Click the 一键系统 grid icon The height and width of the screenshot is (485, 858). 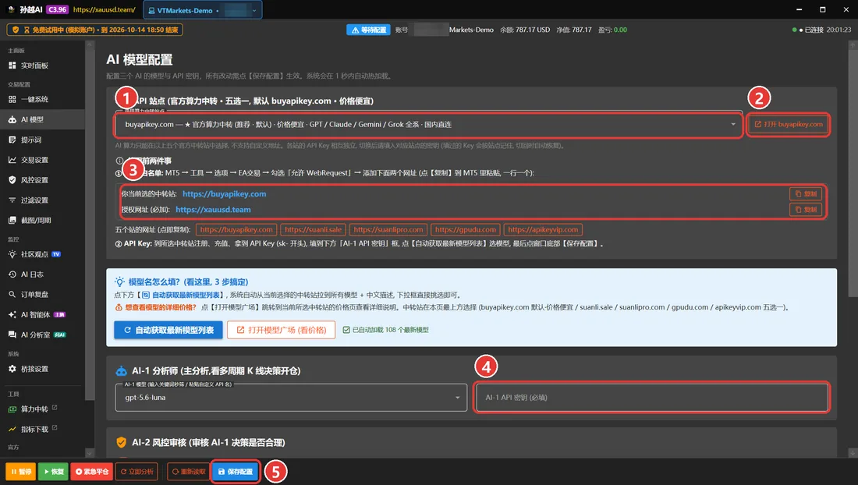pos(12,99)
